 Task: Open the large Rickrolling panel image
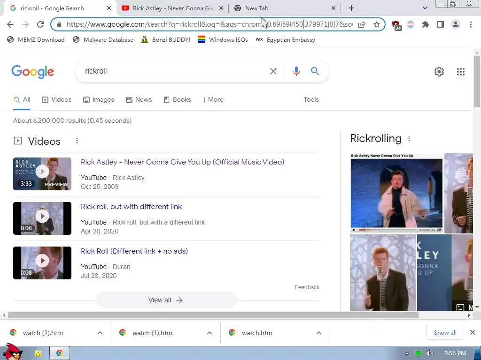coord(396,193)
